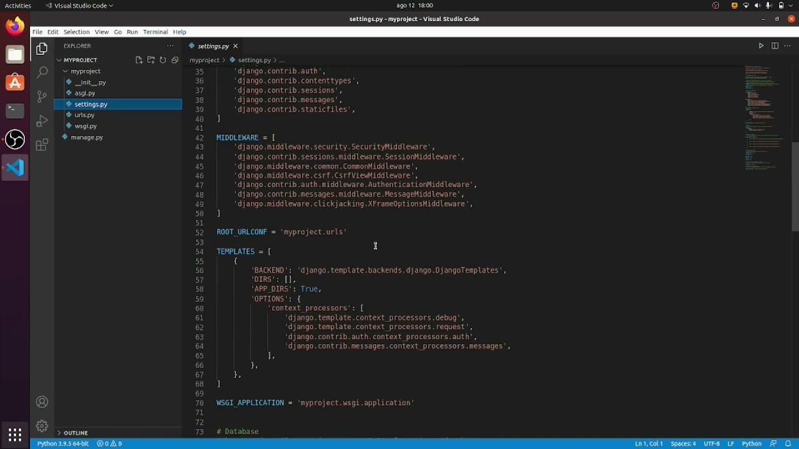Viewport: 799px width, 449px height.
Task: Open the Terminal menu
Action: tap(155, 32)
